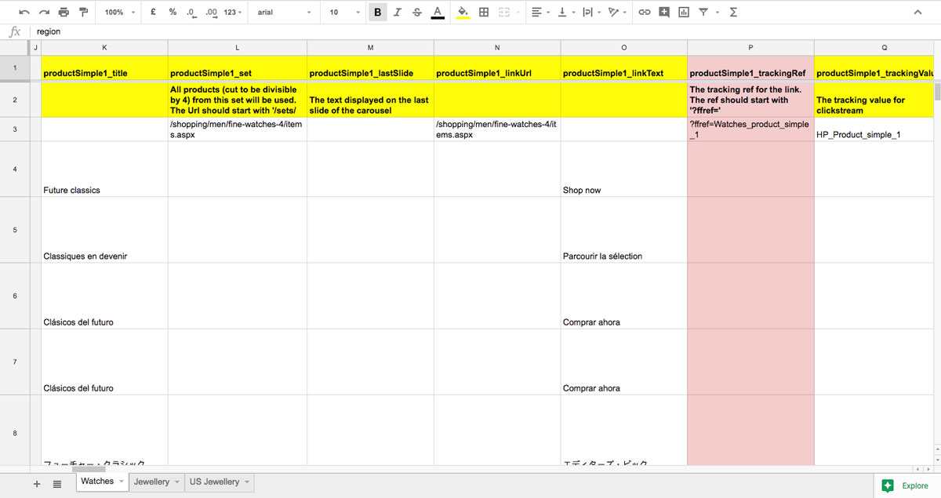Open Jewellery tab dropdown arrow

click(177, 482)
